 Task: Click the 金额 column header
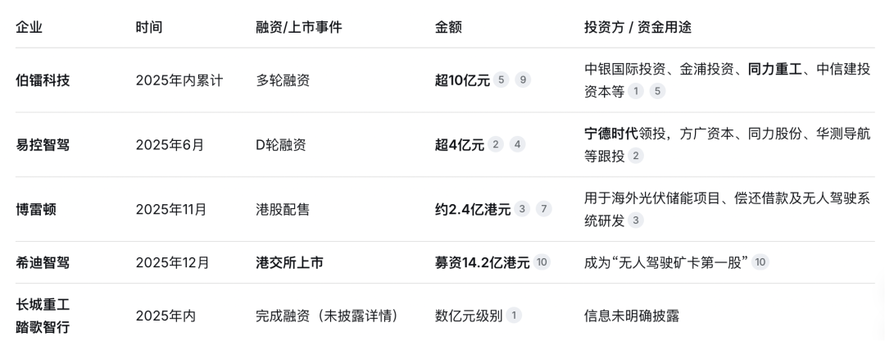click(x=448, y=27)
